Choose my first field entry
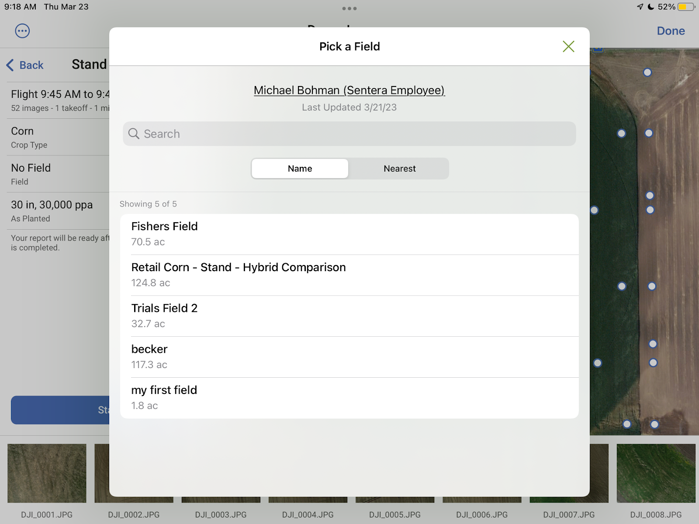Viewport: 699px width, 524px height. [349, 398]
